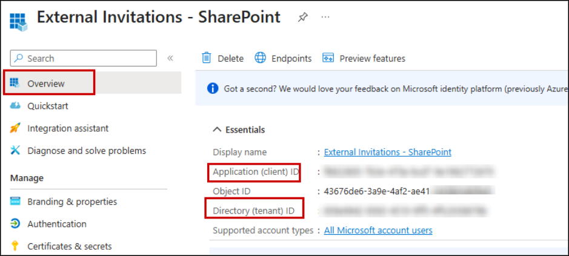Click the Authentication icon in sidebar
Viewport: 569px width, 256px height.
(x=15, y=224)
